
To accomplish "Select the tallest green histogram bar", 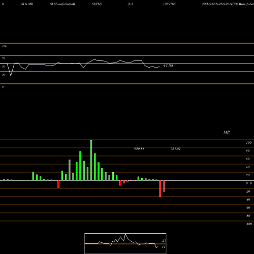I will [x=91, y=160].
